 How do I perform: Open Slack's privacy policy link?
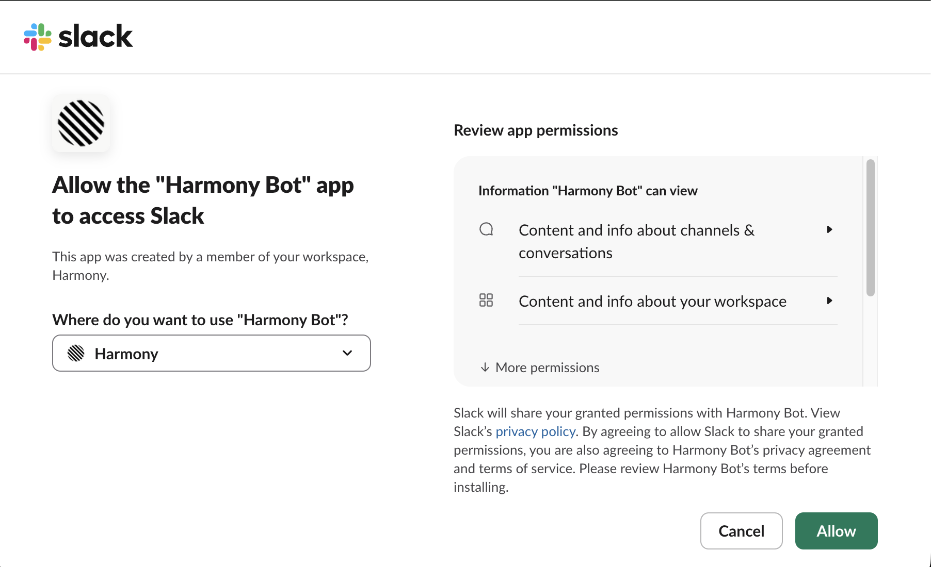(536, 431)
